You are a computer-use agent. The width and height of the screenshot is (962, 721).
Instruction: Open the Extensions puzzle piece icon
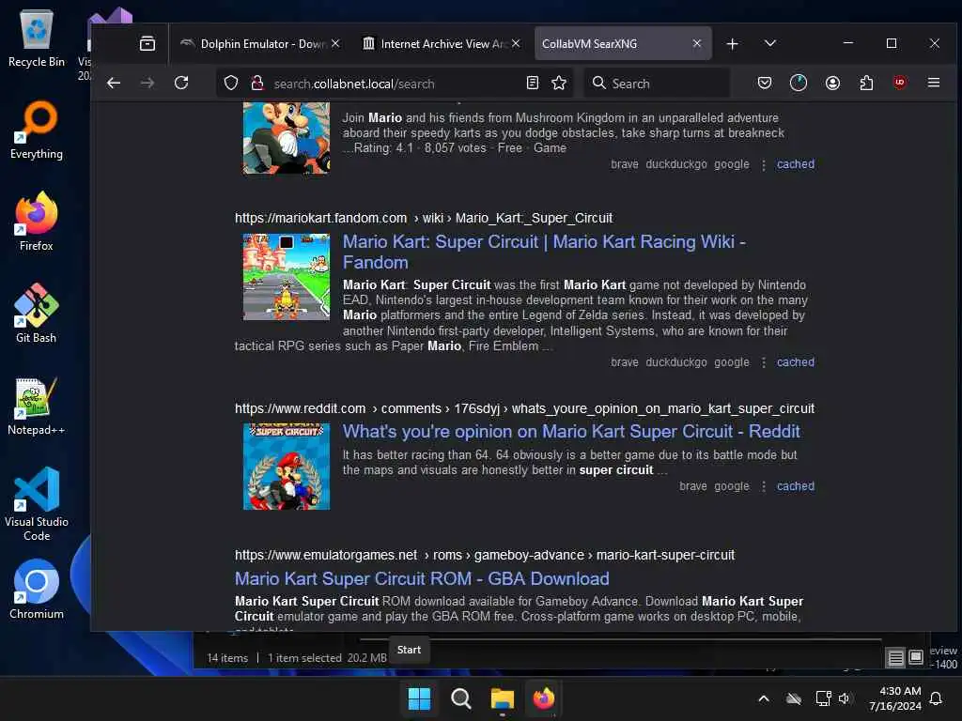click(866, 83)
